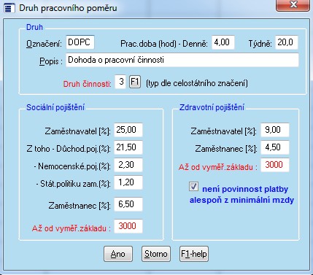Click the Zdravotní pojištění group title

[x=212, y=107]
